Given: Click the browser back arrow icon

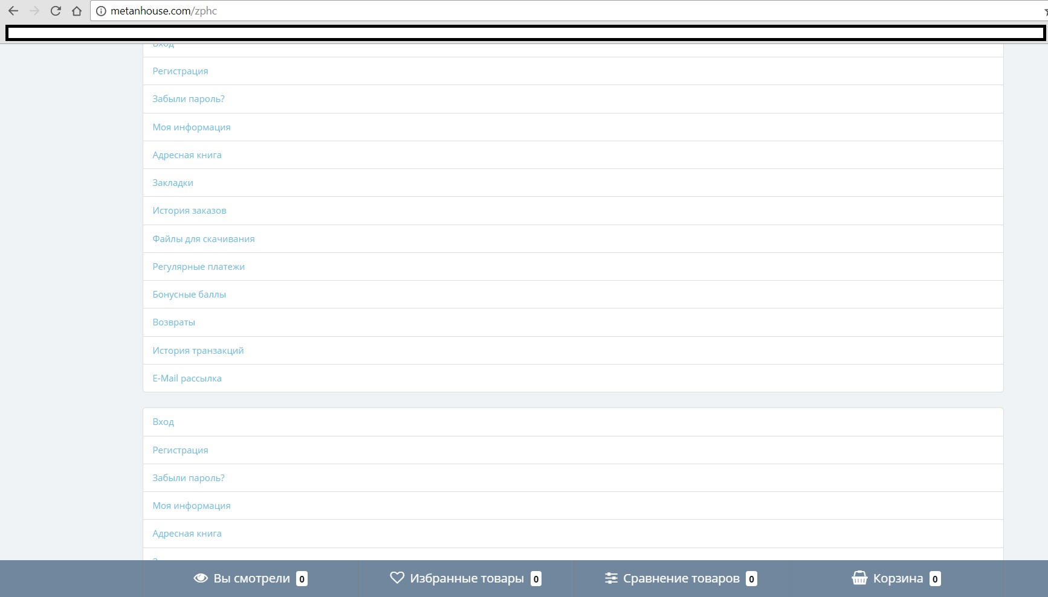Looking at the screenshot, I should point(13,11).
